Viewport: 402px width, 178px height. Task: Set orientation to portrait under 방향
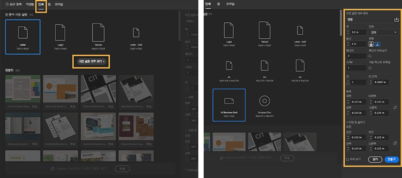coord(371,44)
